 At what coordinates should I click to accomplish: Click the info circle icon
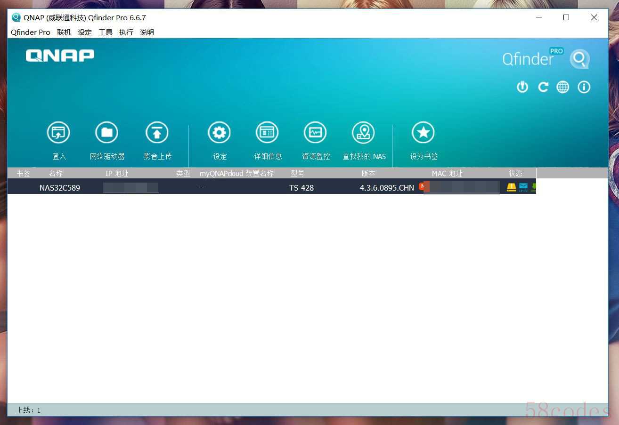click(584, 87)
